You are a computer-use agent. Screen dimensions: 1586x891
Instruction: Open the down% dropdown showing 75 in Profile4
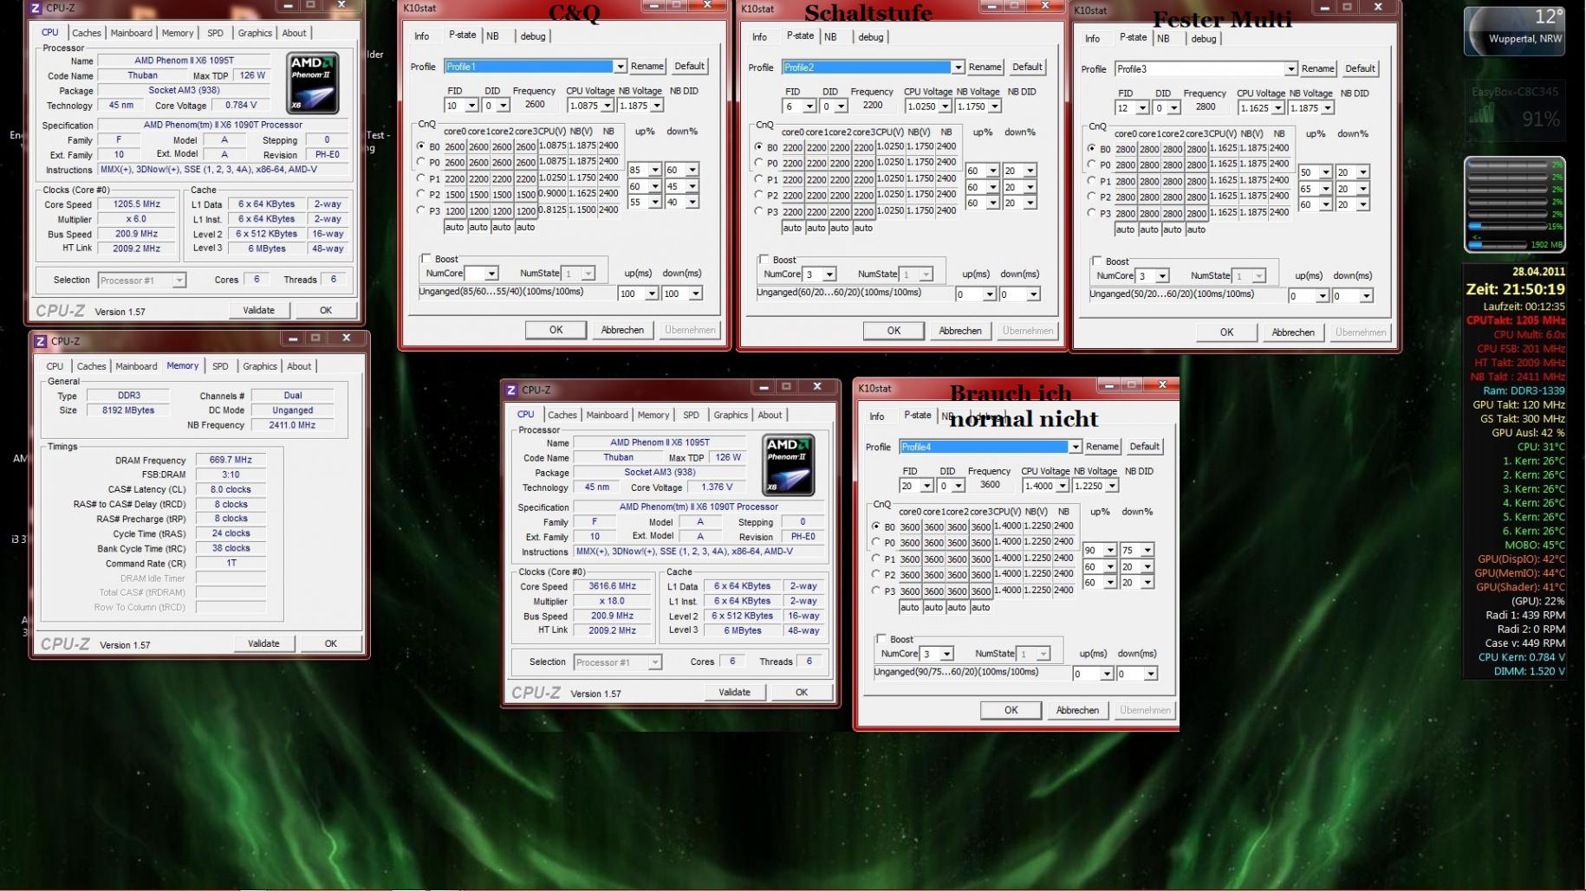(x=1147, y=551)
